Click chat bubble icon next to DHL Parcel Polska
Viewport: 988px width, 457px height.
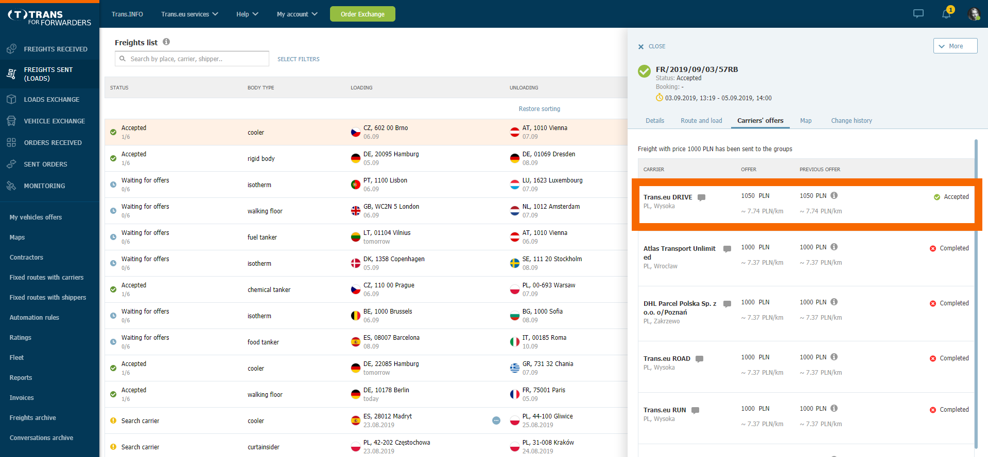(727, 304)
